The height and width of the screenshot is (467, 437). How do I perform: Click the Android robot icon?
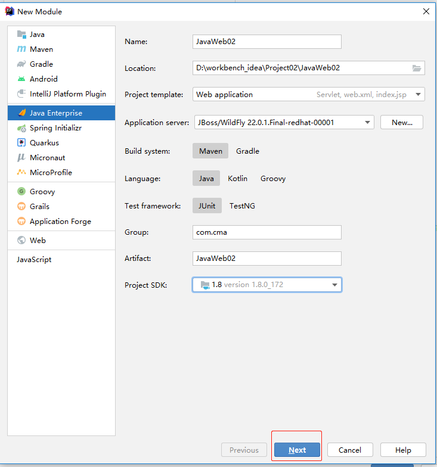tap(21, 79)
